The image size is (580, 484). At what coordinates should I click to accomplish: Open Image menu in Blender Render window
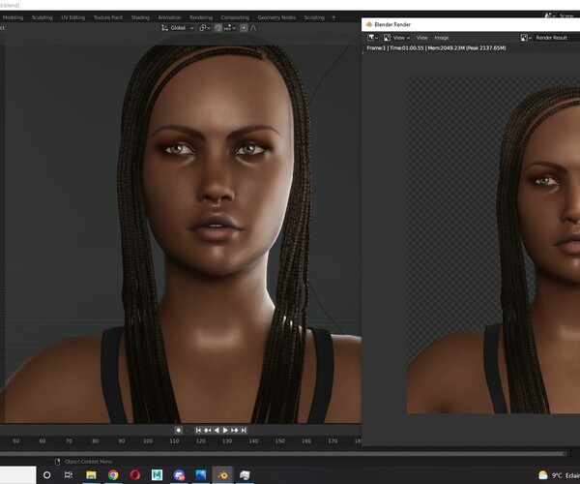(442, 38)
